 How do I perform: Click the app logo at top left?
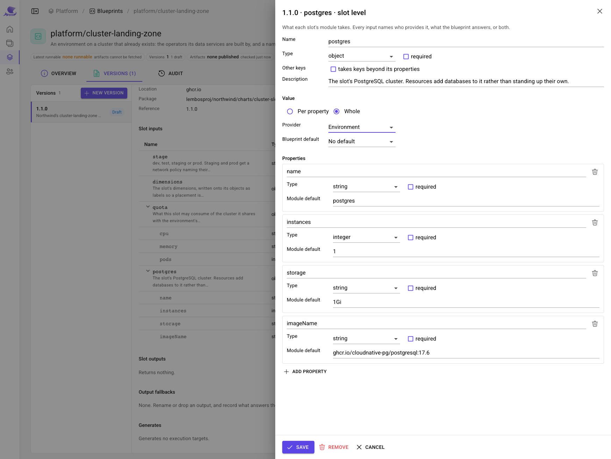(x=10, y=11)
